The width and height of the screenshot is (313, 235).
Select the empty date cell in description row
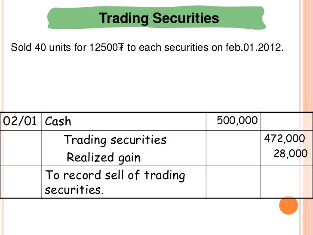[21, 182]
